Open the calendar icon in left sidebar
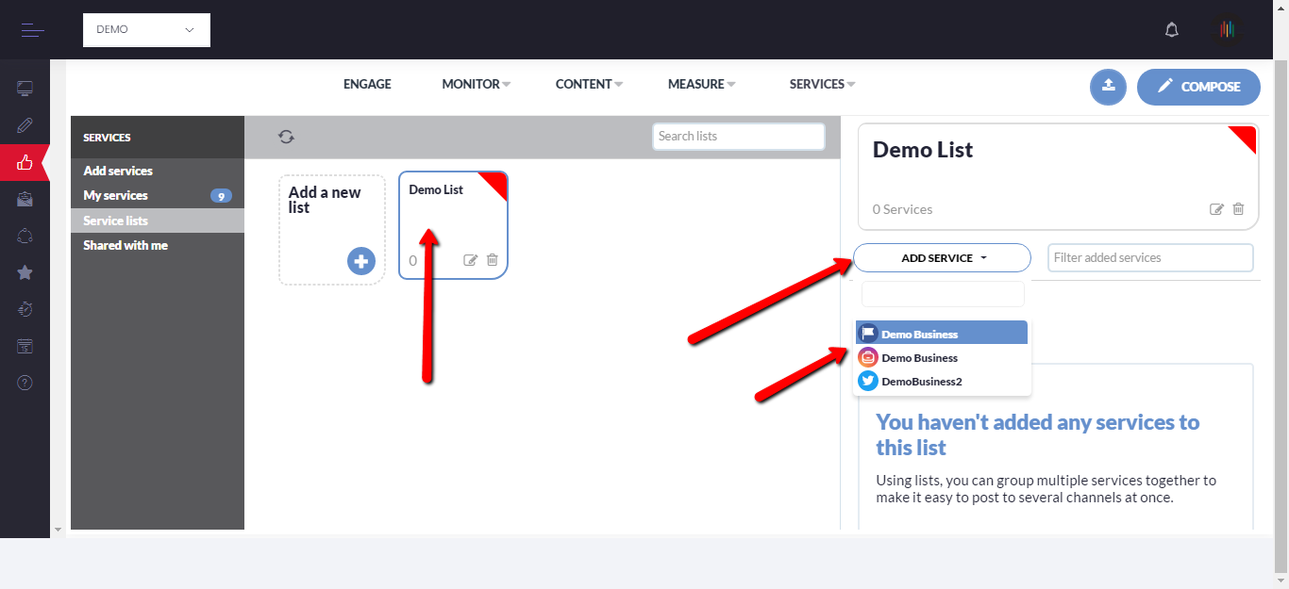This screenshot has width=1289, height=589. tap(25, 346)
